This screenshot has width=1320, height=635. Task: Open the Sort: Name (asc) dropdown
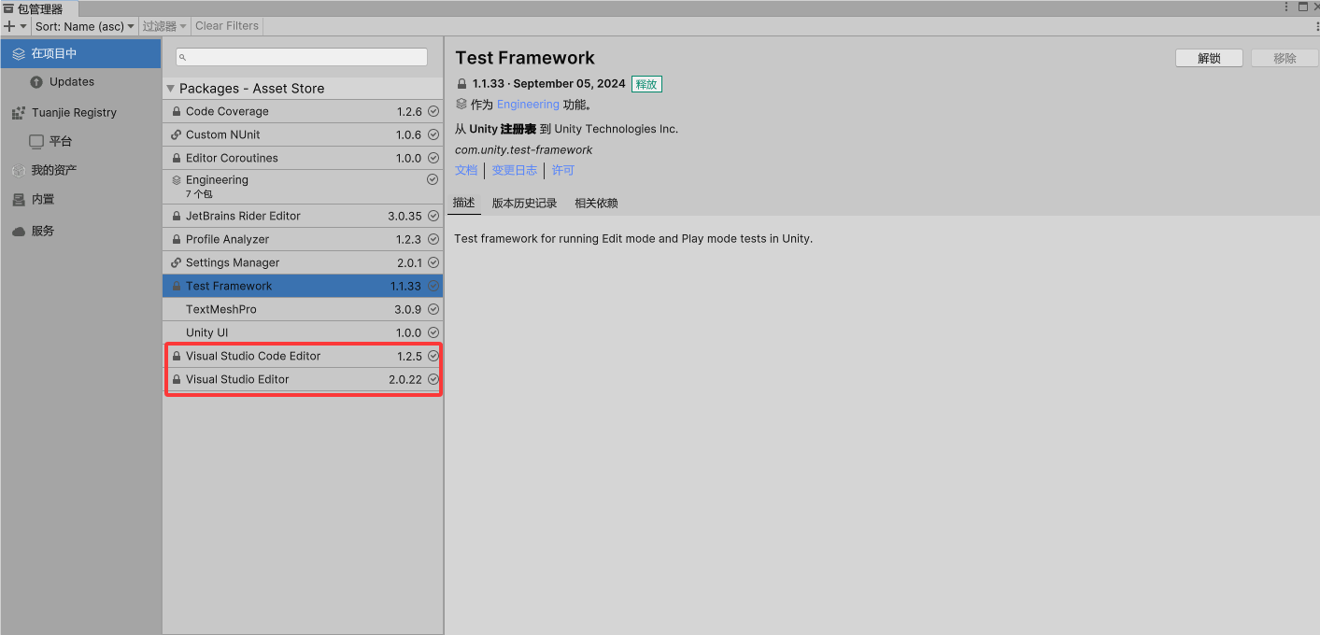[85, 26]
